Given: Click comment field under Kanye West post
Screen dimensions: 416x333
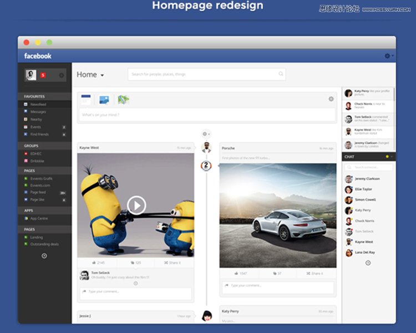Looking at the screenshot, I should tap(135, 294).
